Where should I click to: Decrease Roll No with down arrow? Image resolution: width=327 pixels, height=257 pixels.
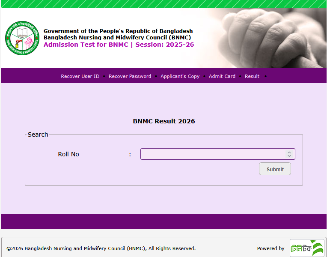pos(289,156)
